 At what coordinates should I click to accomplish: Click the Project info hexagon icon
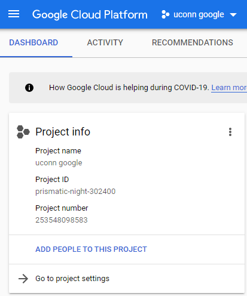[x=23, y=132]
